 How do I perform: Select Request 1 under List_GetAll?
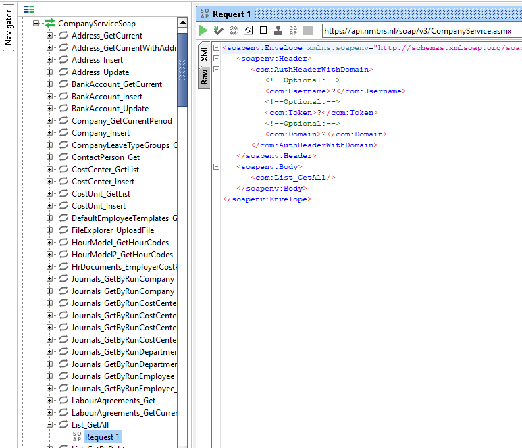coord(102,437)
